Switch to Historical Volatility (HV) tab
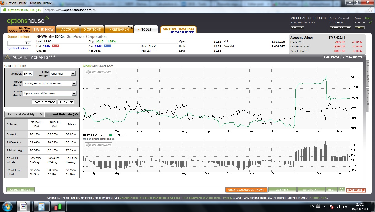The width and height of the screenshot is (375, 212). (x=24, y=114)
